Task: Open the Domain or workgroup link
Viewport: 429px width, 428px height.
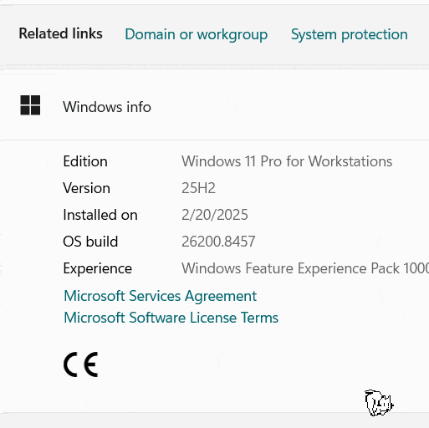Action: 196,35
